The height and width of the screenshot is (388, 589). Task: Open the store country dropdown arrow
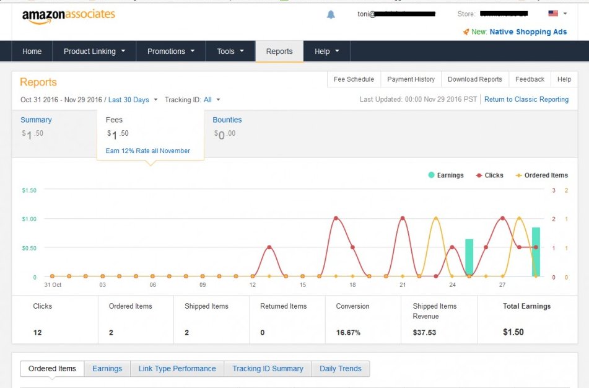point(565,14)
